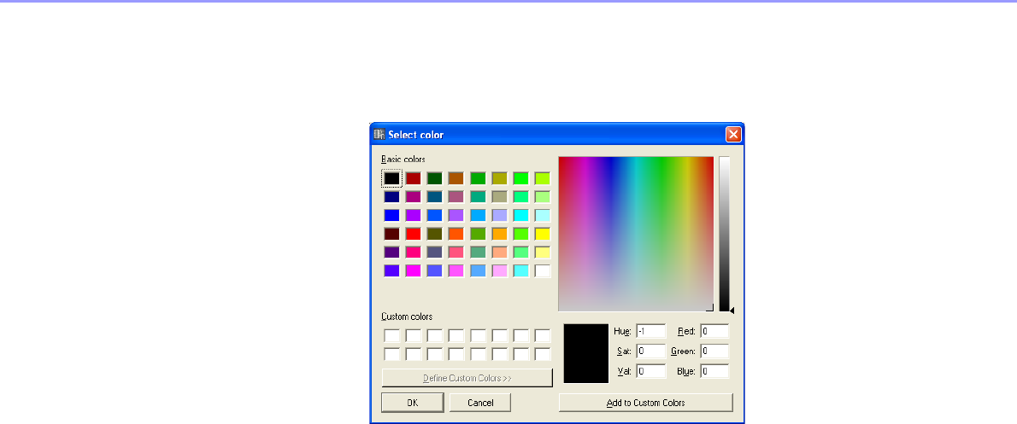Click the Add to Custom Colors button
This screenshot has width=1017, height=424.
[645, 403]
